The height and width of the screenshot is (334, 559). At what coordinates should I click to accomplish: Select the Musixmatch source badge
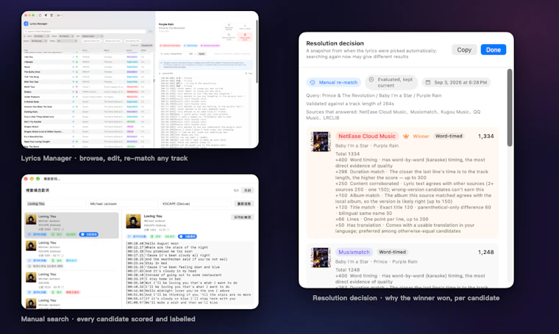coord(354,253)
